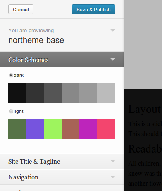Click the Color Schemes section heading
Screen dimensions: 162x191
click(x=62, y=60)
